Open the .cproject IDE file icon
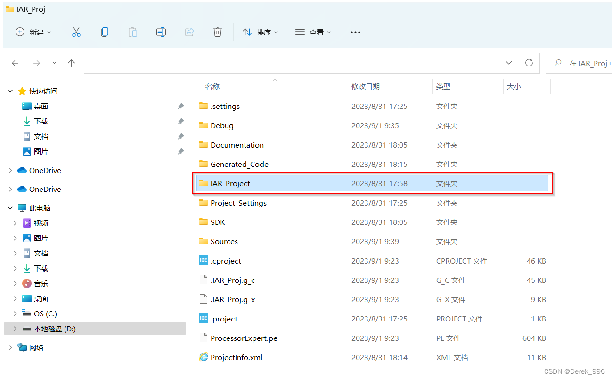Viewport: 612px width, 379px height. [x=204, y=261]
